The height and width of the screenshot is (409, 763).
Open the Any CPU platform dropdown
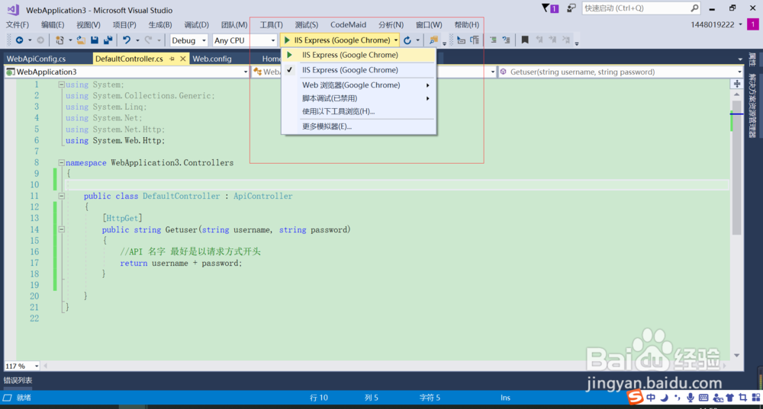click(245, 40)
